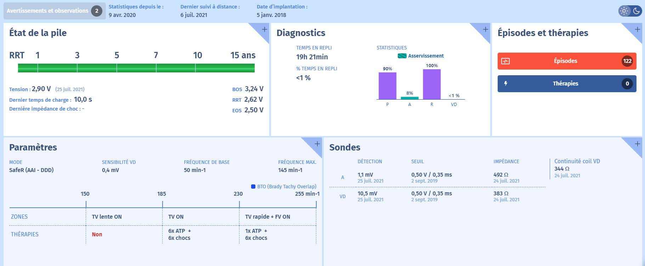Expand the Épisodes et thérapies panel
This screenshot has width=645, height=266.
click(x=637, y=29)
